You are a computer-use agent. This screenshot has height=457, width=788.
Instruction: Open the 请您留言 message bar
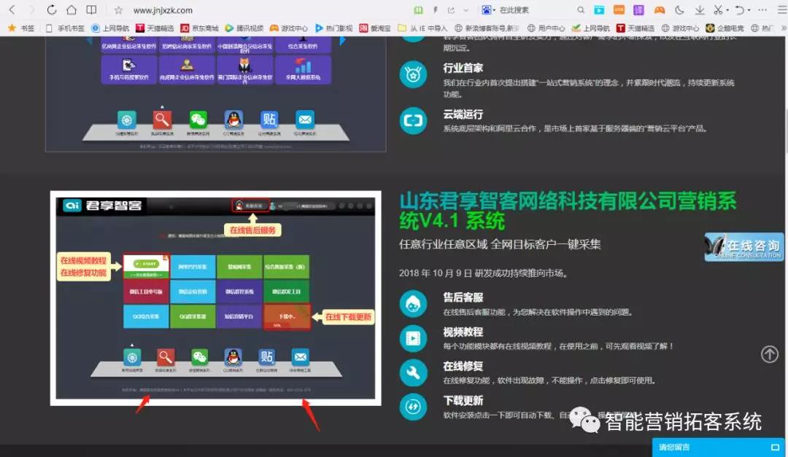click(x=719, y=447)
